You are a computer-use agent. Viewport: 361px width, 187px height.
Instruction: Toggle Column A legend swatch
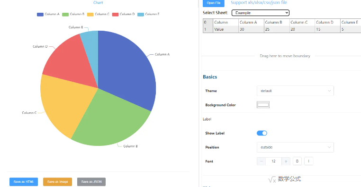tap(40, 15)
